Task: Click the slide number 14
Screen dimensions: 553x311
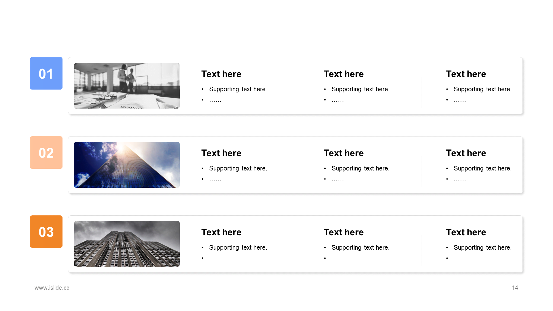Action: click(x=515, y=288)
